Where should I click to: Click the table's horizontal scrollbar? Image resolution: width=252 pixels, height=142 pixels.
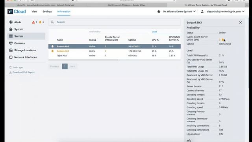coord(83,60)
